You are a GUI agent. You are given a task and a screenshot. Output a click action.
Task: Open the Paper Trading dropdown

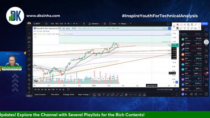pos(84,94)
